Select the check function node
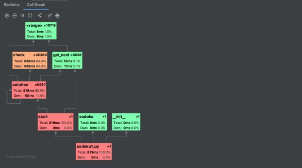 pos(30,60)
